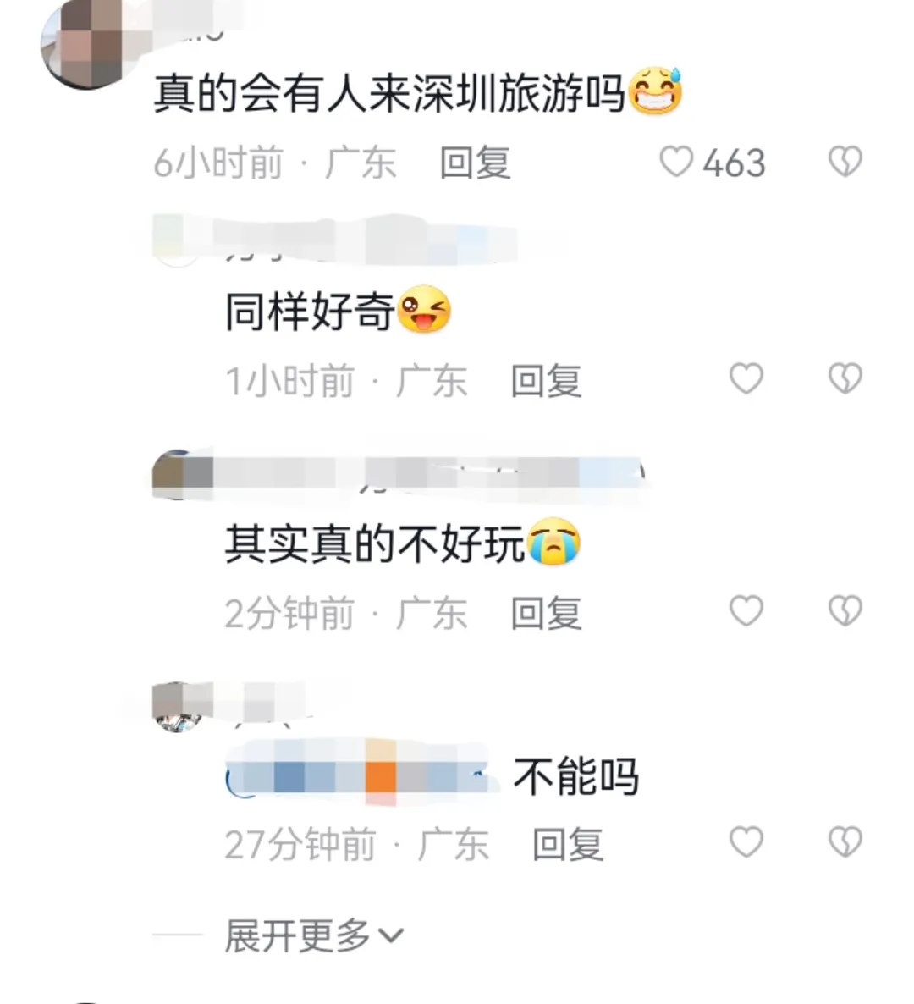Screen dimensions: 914x1004
Task: Select the comment text 真的会有人来深圳旅游吗
Action: click(x=389, y=94)
